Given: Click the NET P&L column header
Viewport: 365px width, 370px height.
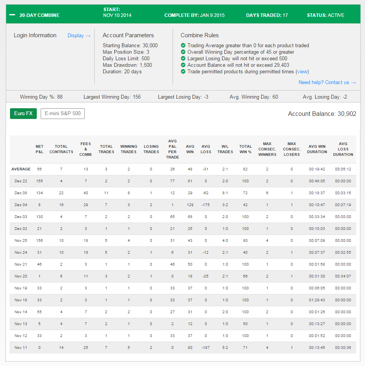Looking at the screenshot, I should click(39, 149).
